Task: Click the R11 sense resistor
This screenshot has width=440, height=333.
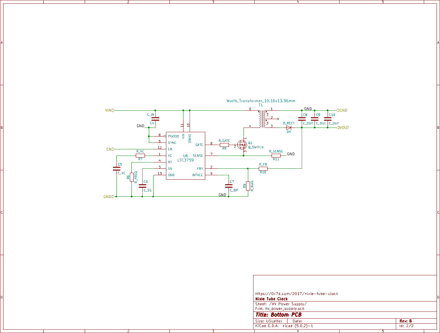Action: (x=276, y=156)
